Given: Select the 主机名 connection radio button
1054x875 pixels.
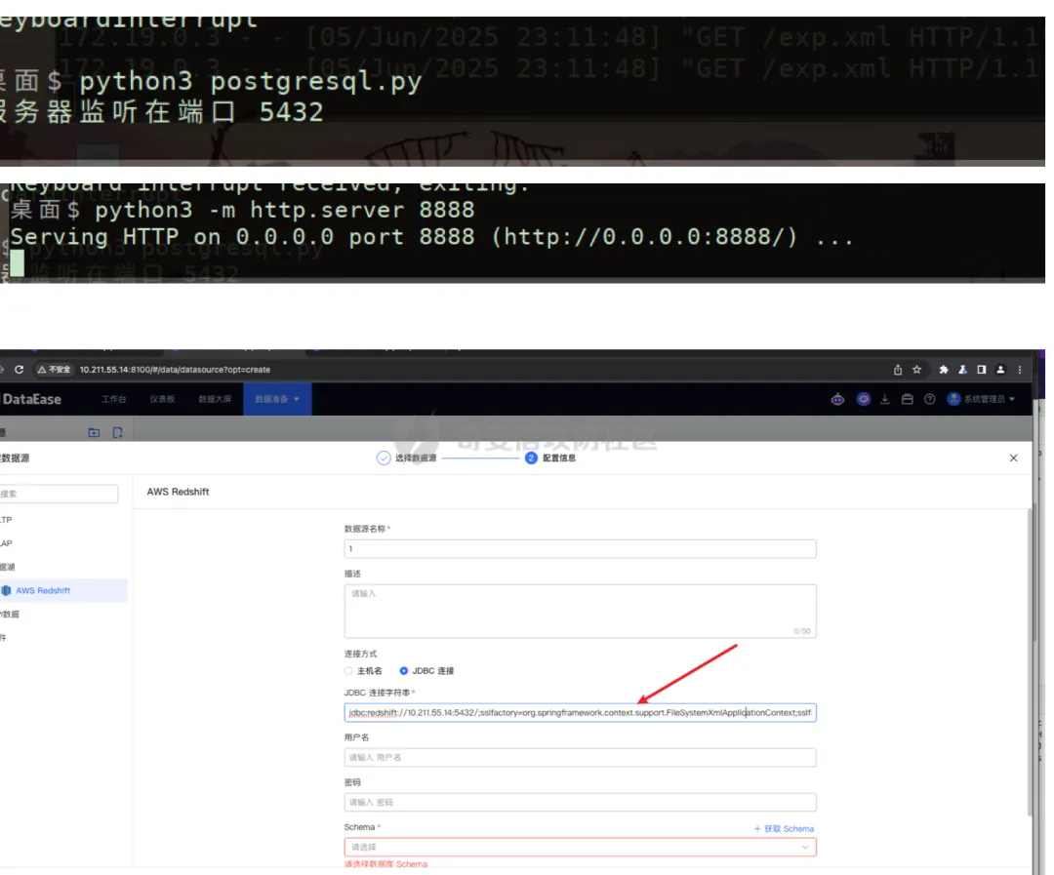Looking at the screenshot, I should [348, 671].
